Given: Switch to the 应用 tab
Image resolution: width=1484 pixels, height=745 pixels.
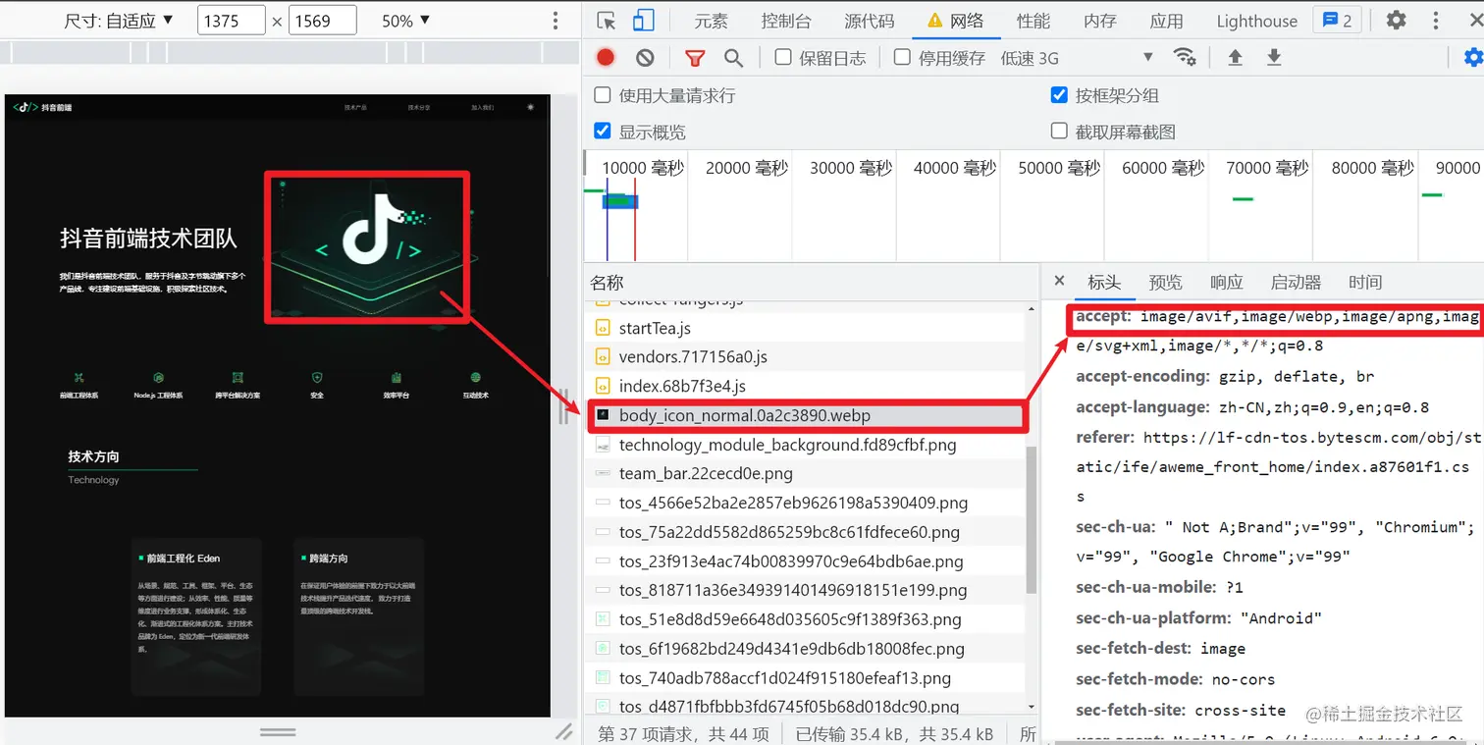Looking at the screenshot, I should click(1167, 21).
